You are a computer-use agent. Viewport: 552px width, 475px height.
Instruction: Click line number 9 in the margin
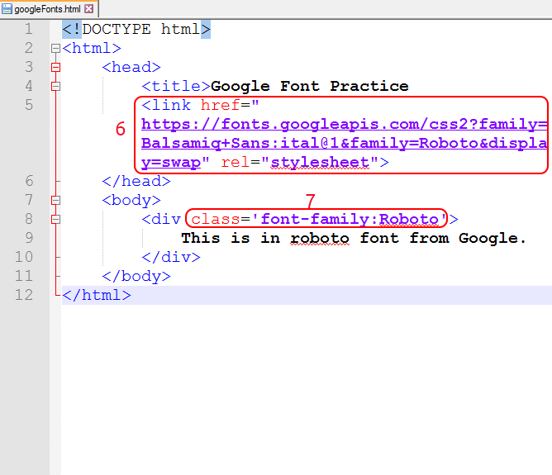pyautogui.click(x=29, y=238)
